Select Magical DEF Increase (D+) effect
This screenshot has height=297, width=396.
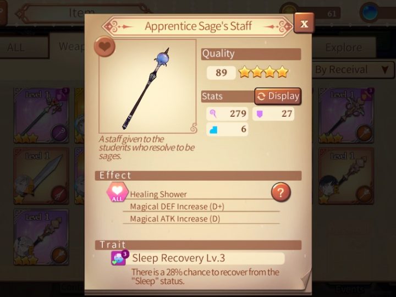click(177, 206)
